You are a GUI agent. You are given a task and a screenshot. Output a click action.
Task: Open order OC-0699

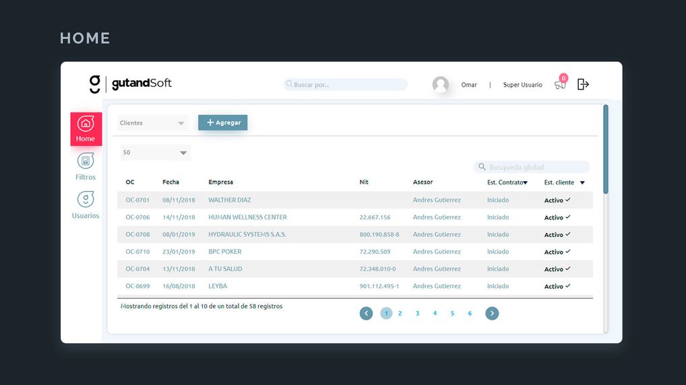point(137,286)
